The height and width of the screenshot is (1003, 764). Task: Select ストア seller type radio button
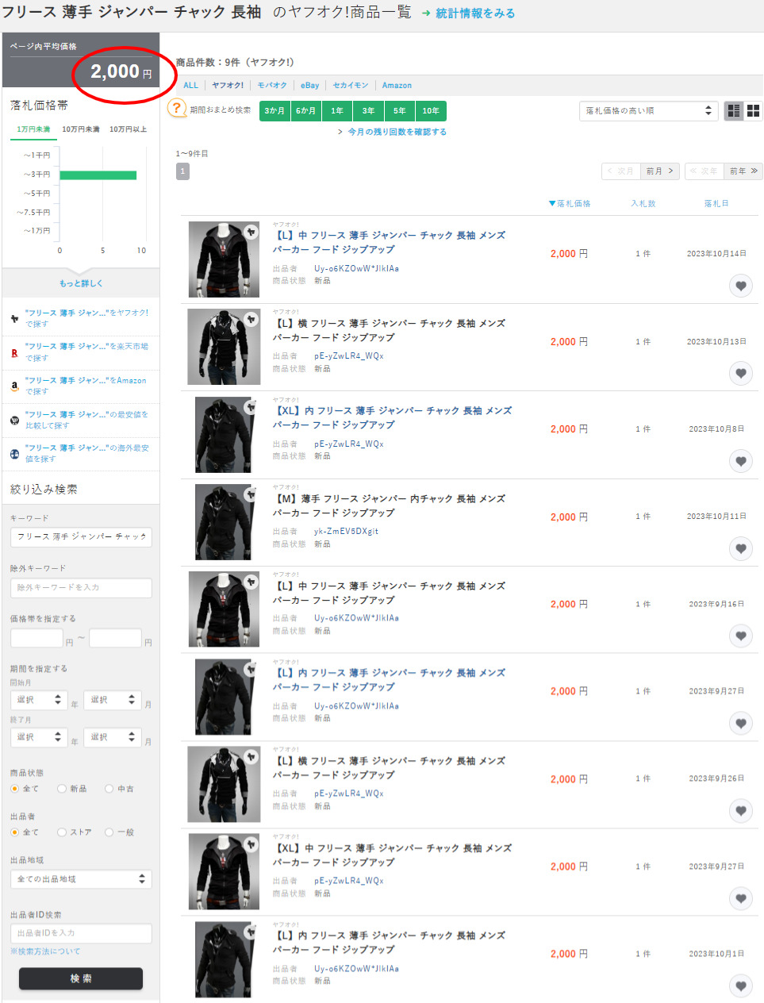tap(62, 832)
